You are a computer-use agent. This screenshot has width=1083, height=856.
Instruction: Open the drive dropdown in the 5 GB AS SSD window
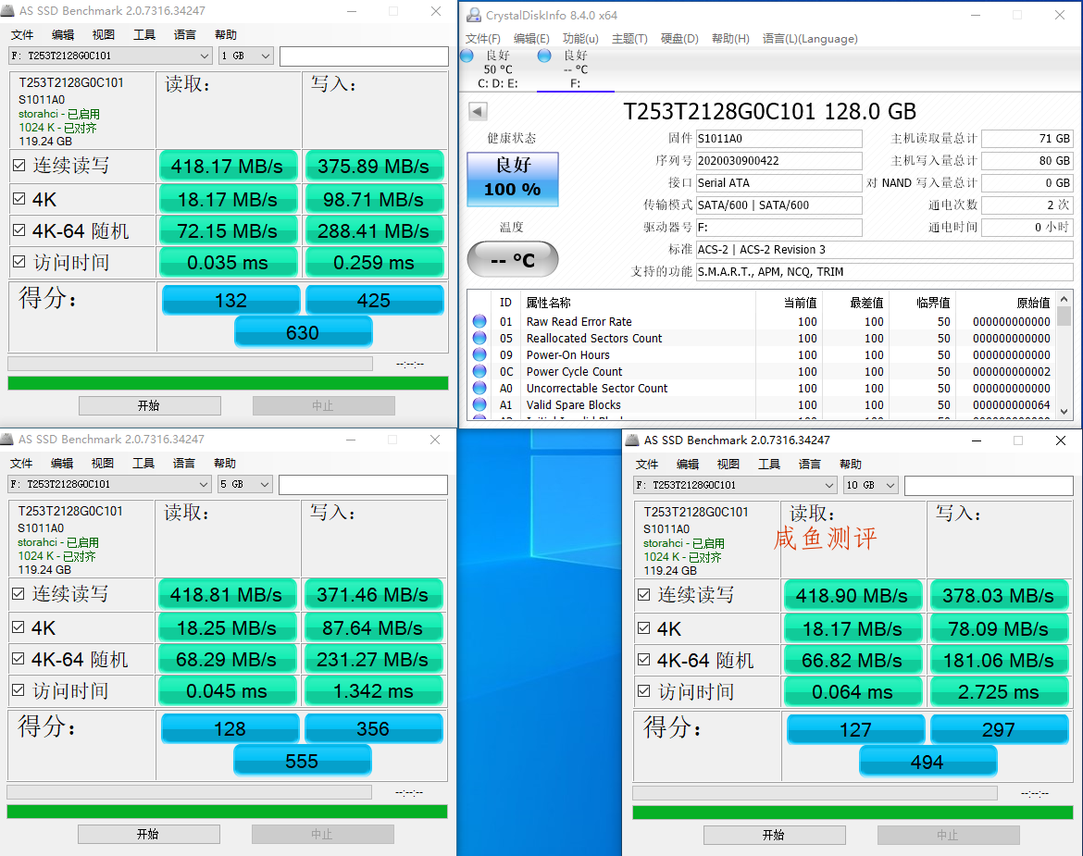[x=109, y=485]
